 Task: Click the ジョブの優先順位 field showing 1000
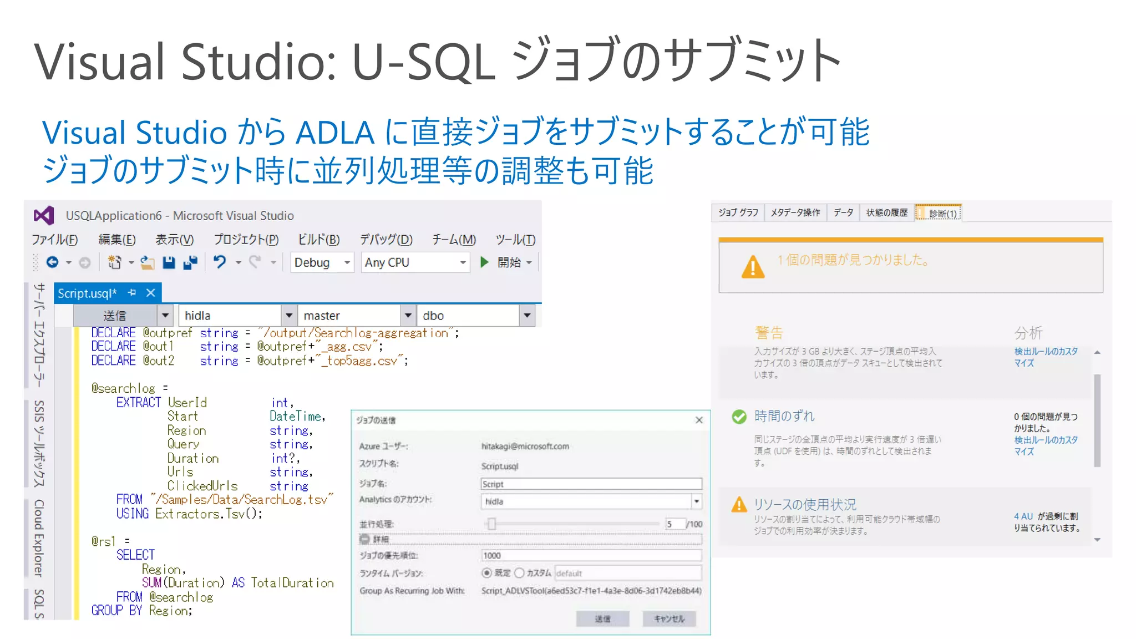point(591,555)
